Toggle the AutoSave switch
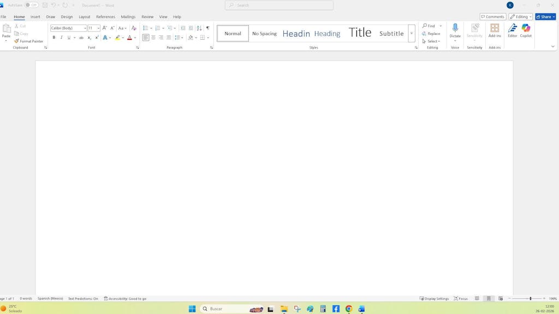Image resolution: width=559 pixels, height=314 pixels. pyautogui.click(x=31, y=5)
